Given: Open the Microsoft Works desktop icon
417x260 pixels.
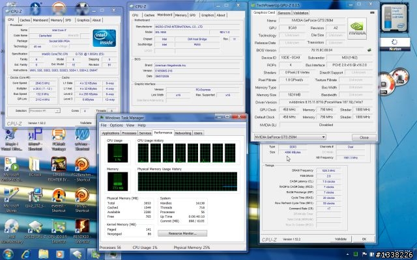Looking at the screenshot, I should pyautogui.click(x=11, y=200).
